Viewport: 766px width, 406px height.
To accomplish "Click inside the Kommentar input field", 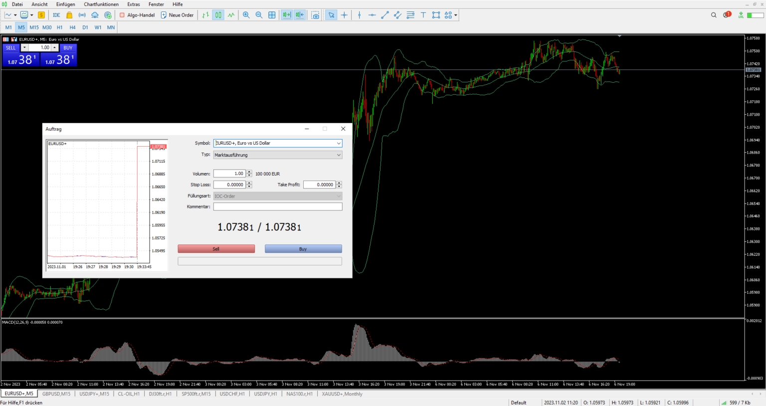I will pyautogui.click(x=277, y=206).
